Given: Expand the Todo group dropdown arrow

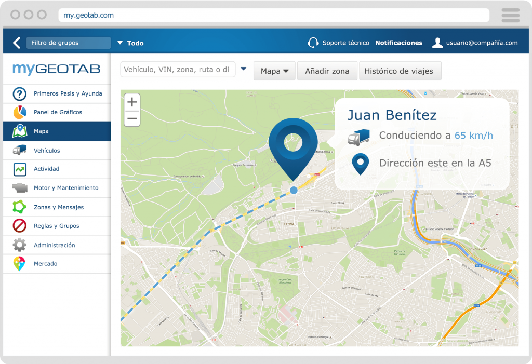Looking at the screenshot, I should [x=120, y=43].
